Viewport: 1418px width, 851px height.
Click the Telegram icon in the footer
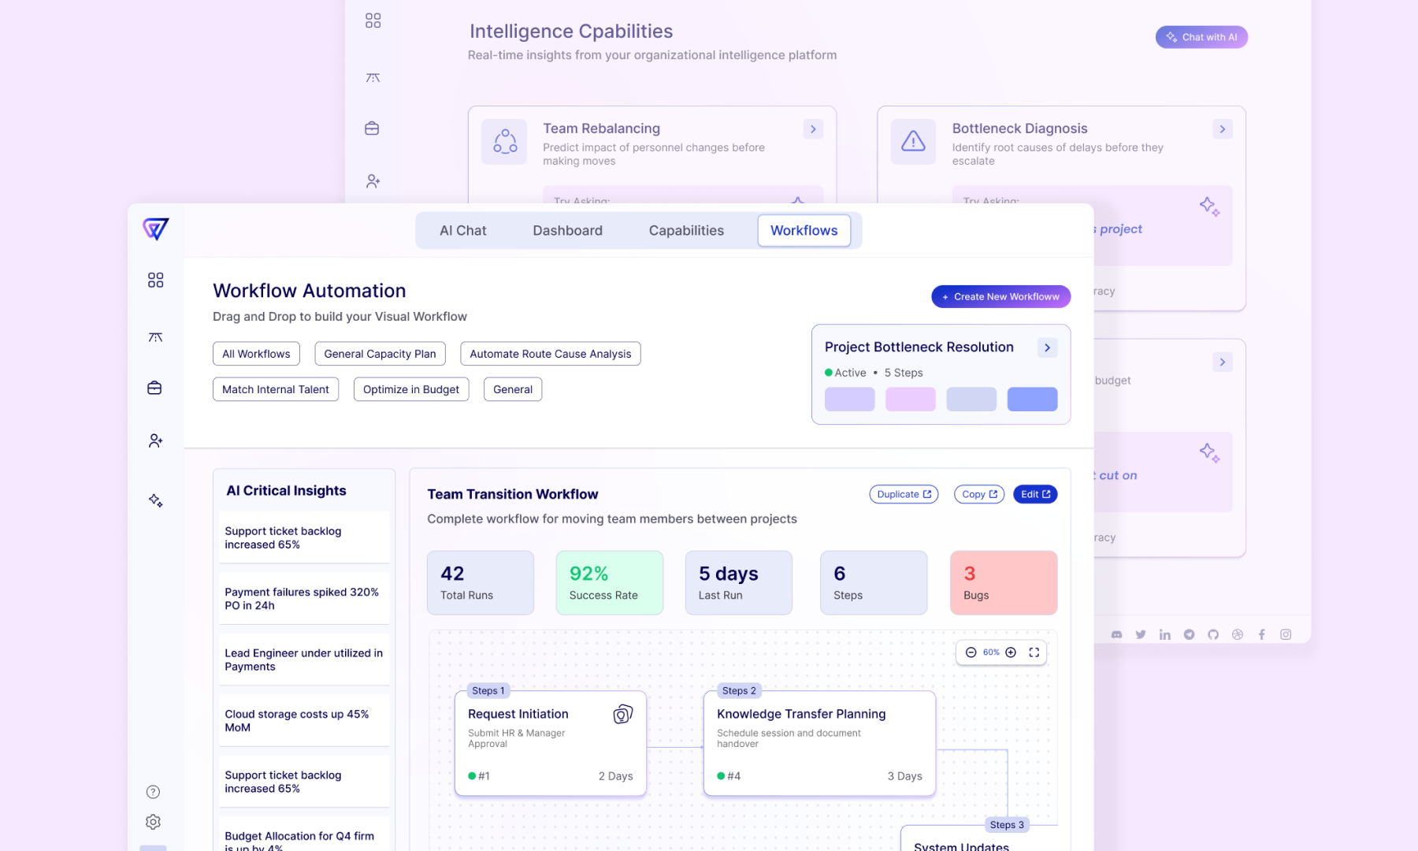tap(1189, 634)
